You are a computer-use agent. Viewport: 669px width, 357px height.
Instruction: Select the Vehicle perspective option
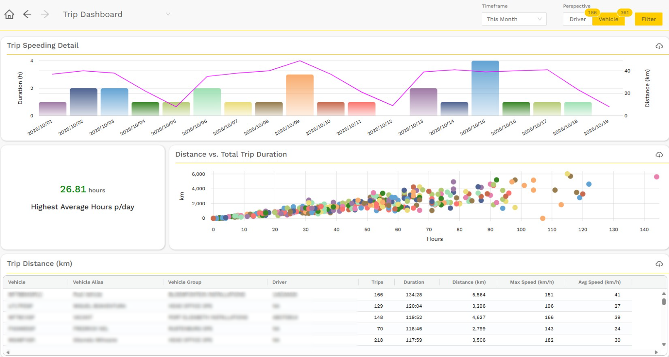coord(608,19)
